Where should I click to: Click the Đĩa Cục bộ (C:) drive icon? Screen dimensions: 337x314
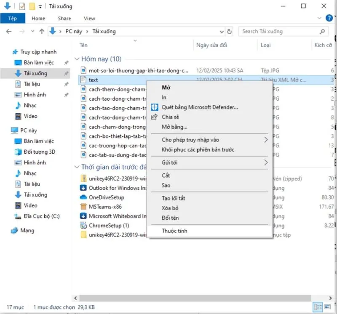(x=18, y=216)
